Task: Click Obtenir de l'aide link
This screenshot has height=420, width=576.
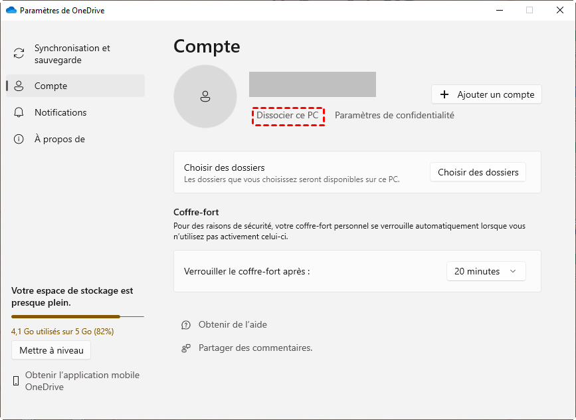Action: click(233, 324)
